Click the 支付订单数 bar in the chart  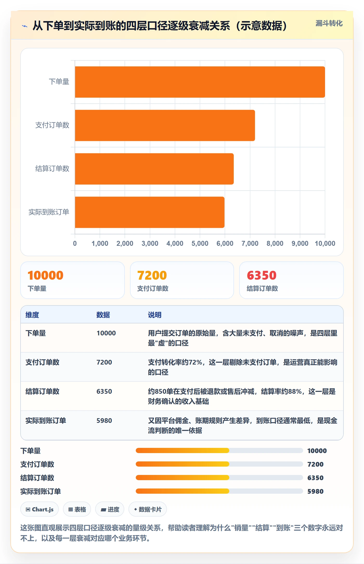[x=165, y=126]
